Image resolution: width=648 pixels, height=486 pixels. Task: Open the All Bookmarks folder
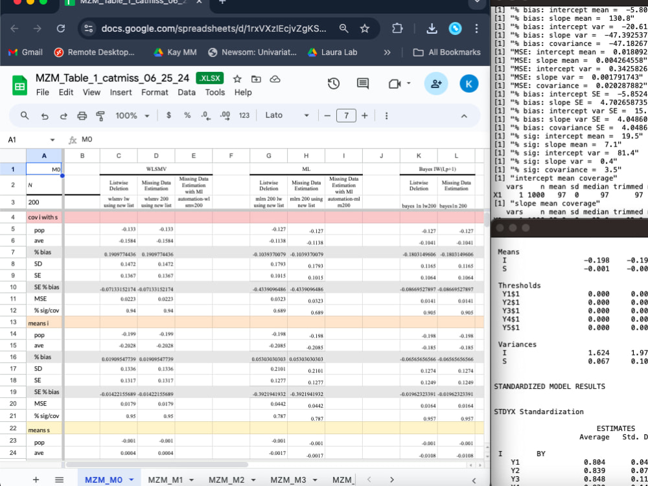click(x=447, y=52)
